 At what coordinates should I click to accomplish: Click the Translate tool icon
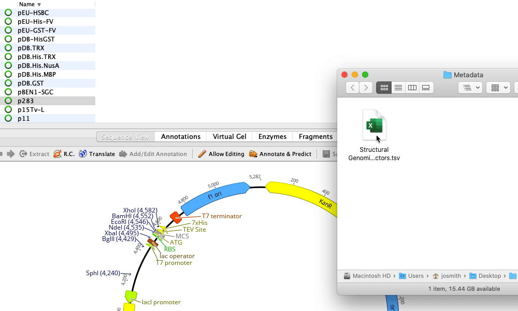[x=83, y=154]
